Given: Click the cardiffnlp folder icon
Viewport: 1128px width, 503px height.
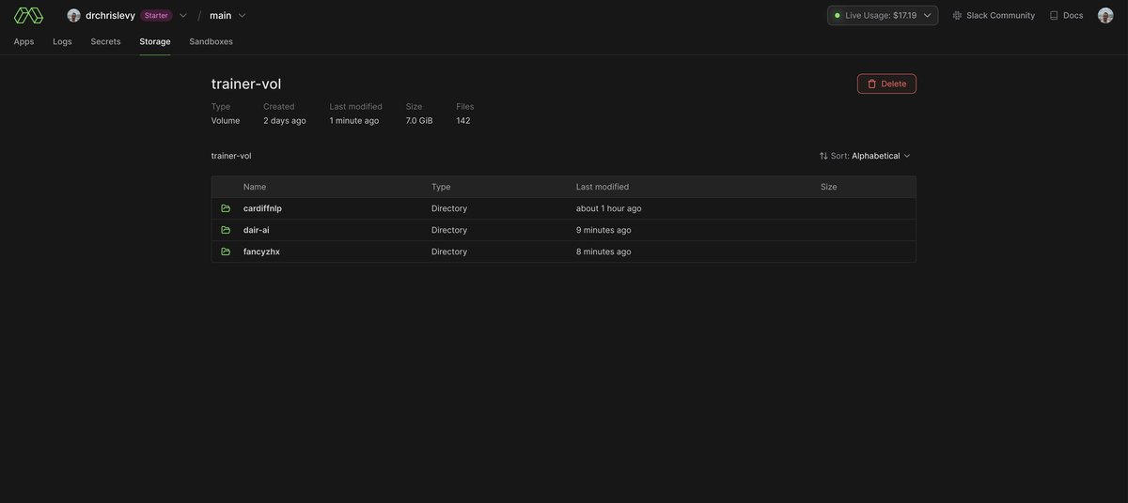Looking at the screenshot, I should tap(226, 208).
